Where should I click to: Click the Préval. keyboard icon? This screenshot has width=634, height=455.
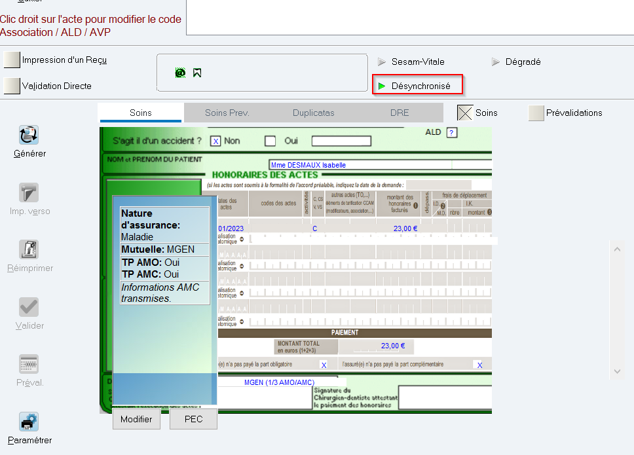[29, 365]
